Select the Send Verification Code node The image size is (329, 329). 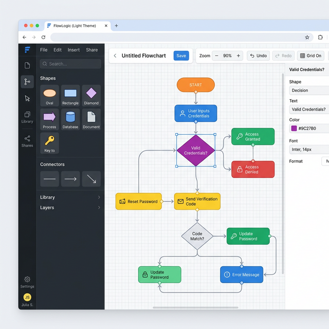coord(197,202)
